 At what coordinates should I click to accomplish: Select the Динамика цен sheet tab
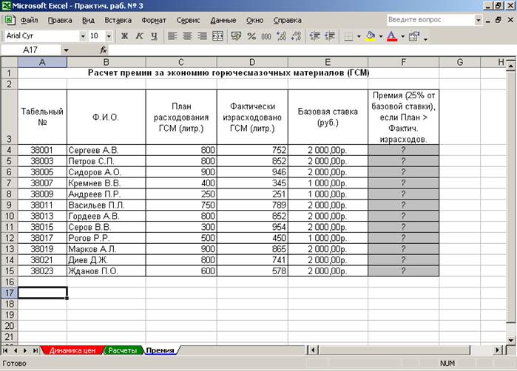(x=72, y=350)
